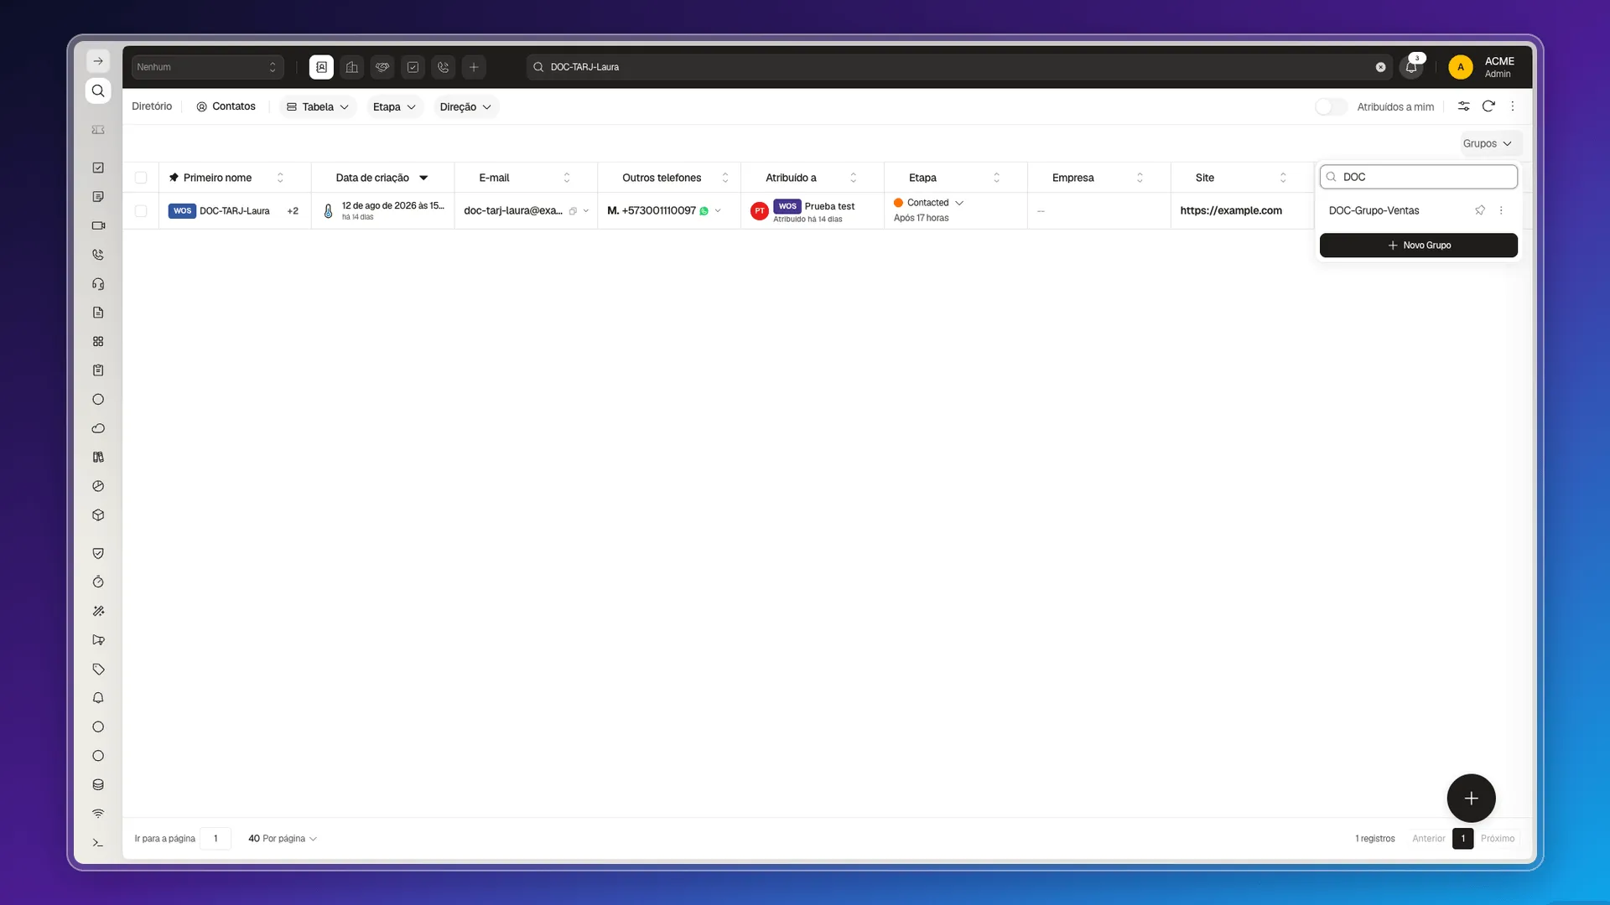Open the video camera icon in sidebar

pos(98,225)
